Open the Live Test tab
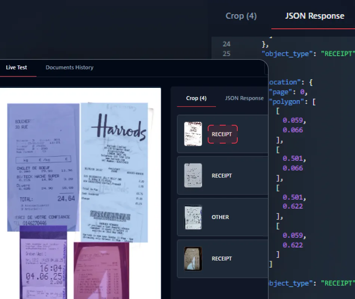Viewport: 355px width, 299px height. 16,67
